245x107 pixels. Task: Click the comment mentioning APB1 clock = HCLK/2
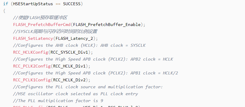coord(96,73)
